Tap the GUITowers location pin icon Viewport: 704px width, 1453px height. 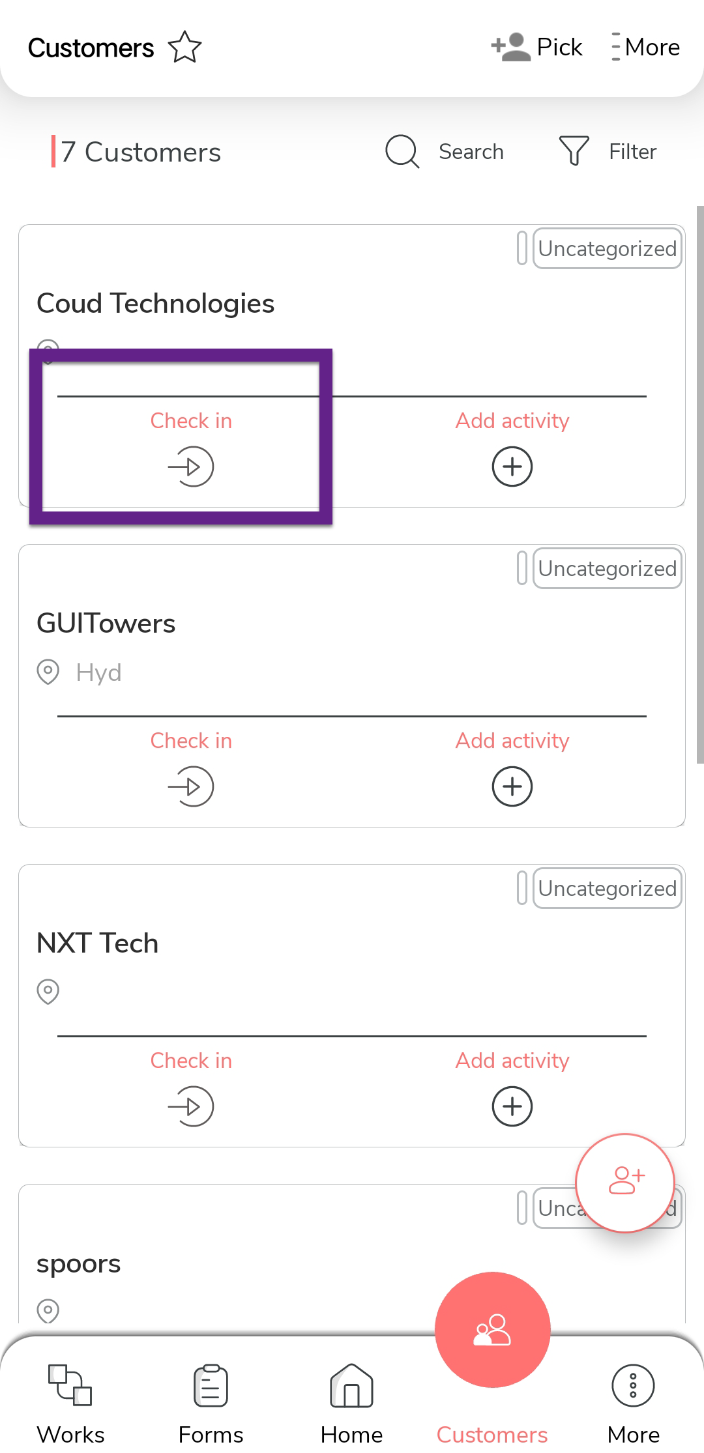48,672
